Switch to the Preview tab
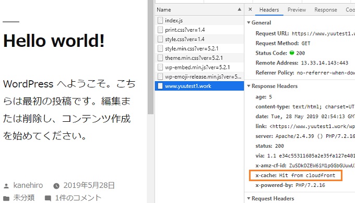Screen dimensions: 355x203 pos(297,10)
